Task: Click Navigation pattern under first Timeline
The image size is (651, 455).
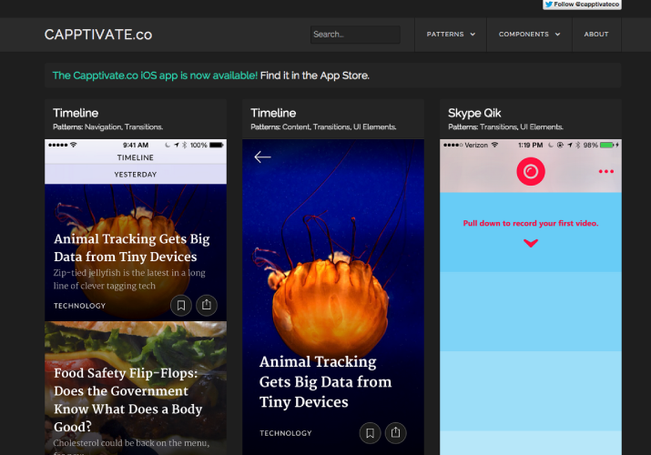Action: click(x=103, y=126)
